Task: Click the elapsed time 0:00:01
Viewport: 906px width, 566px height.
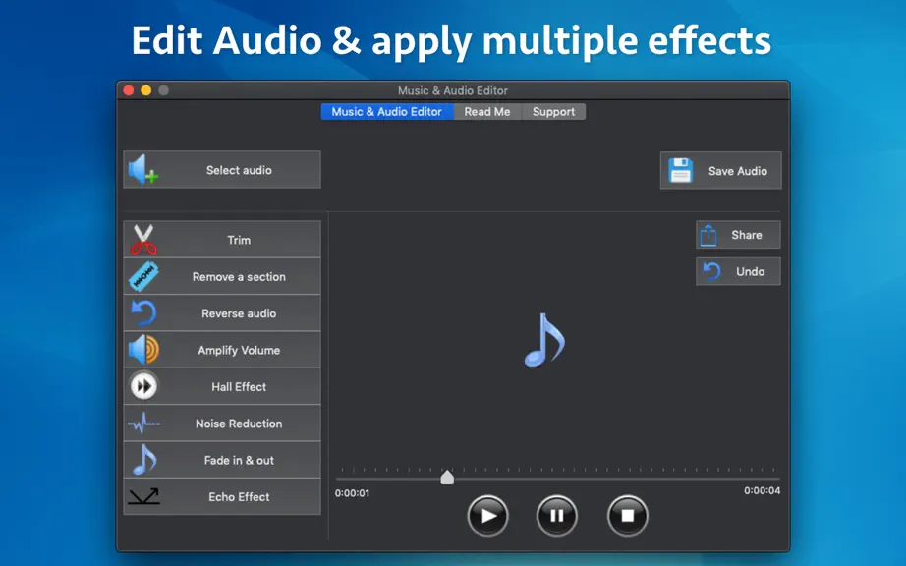Action: [352, 493]
